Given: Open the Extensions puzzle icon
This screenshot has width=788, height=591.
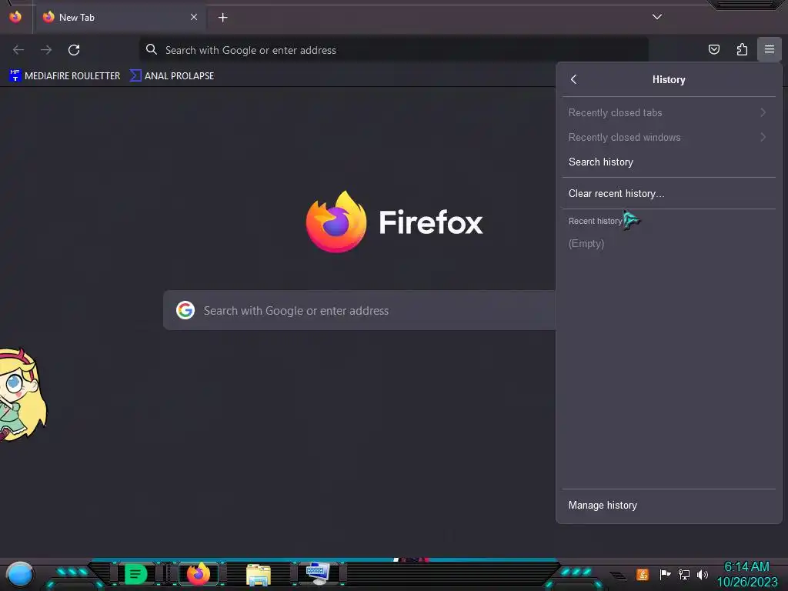Looking at the screenshot, I should [742, 49].
